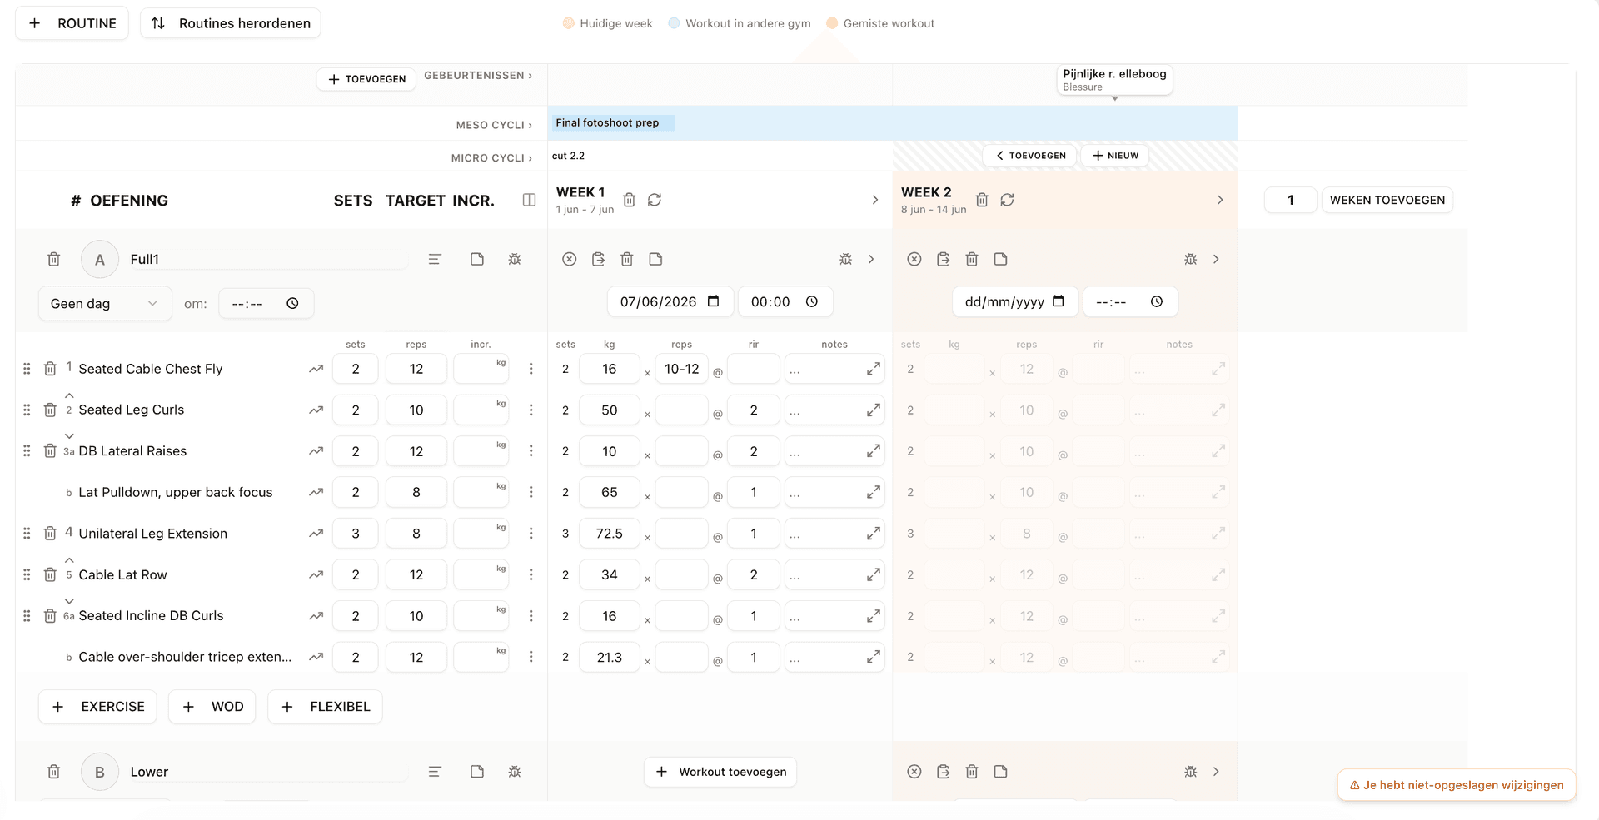Open more options for Lat Pulldown exercise
This screenshot has width=1599, height=820.
(531, 492)
